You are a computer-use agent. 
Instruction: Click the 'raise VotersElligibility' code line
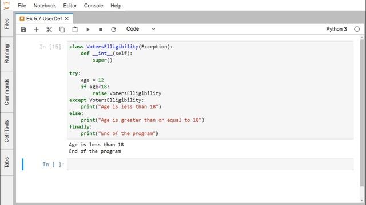(x=127, y=93)
